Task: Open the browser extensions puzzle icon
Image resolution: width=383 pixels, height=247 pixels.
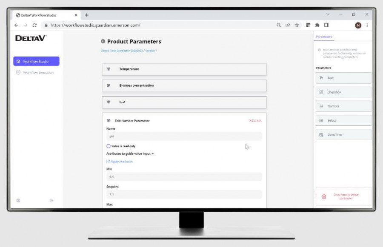Action: [317, 25]
